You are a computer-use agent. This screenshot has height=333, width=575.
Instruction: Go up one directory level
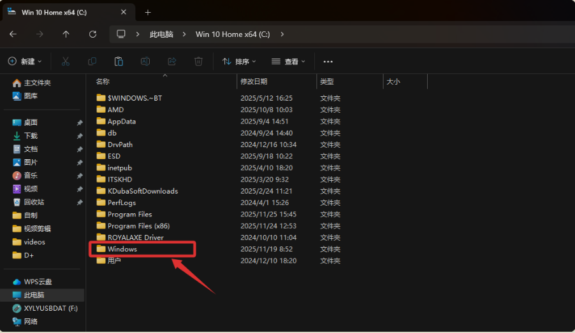66,34
